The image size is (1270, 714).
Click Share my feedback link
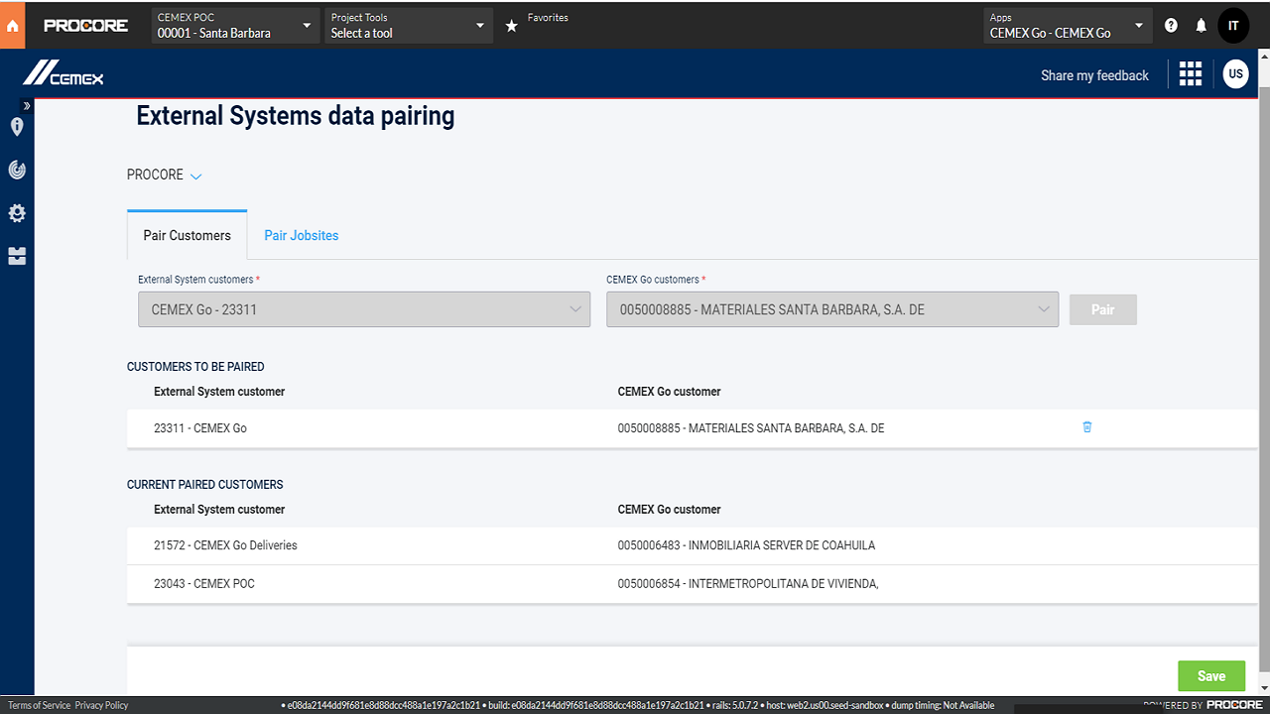[x=1094, y=75]
